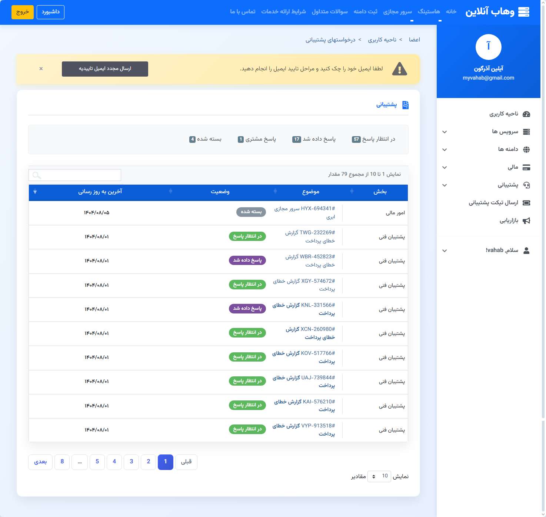The image size is (546, 517).
Task: Expand the دامنه ها sidebar chevron
Action: point(445,150)
